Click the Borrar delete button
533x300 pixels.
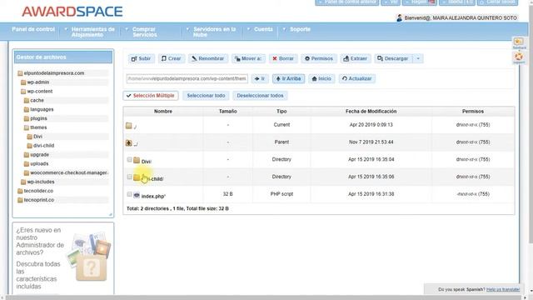(283, 58)
